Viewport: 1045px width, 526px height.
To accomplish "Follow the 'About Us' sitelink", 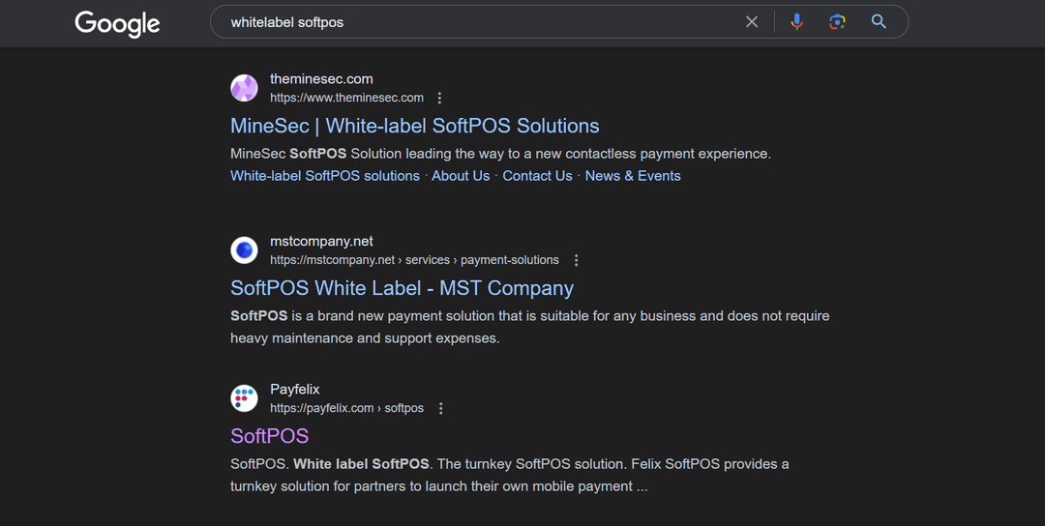I will point(461,176).
